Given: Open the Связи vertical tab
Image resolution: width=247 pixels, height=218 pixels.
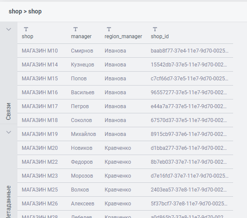Looking at the screenshot, I should [8, 111].
